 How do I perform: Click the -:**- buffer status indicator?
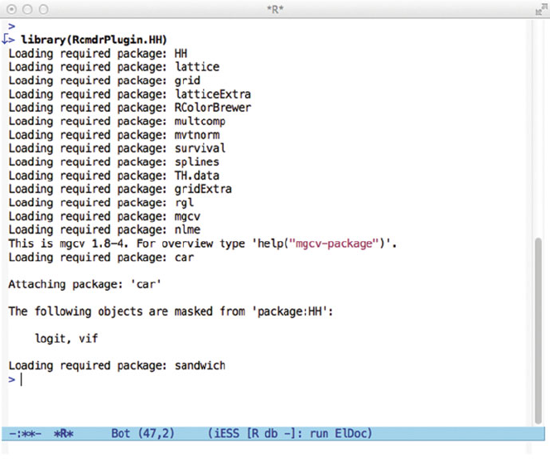click(25, 434)
